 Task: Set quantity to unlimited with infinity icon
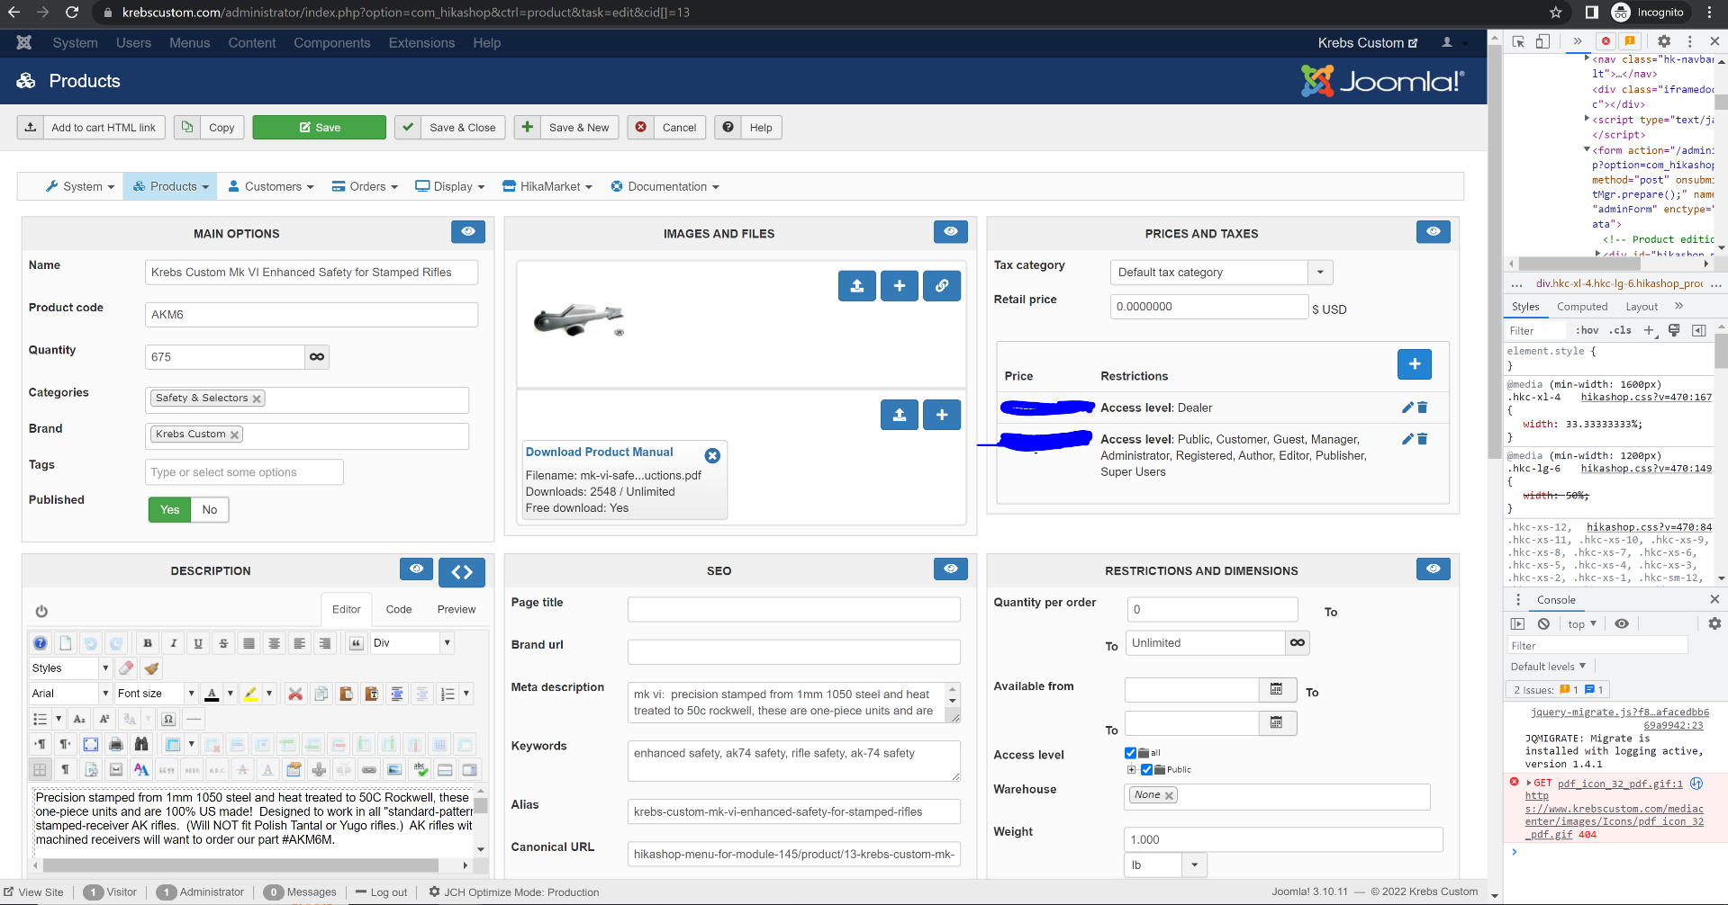coord(317,357)
